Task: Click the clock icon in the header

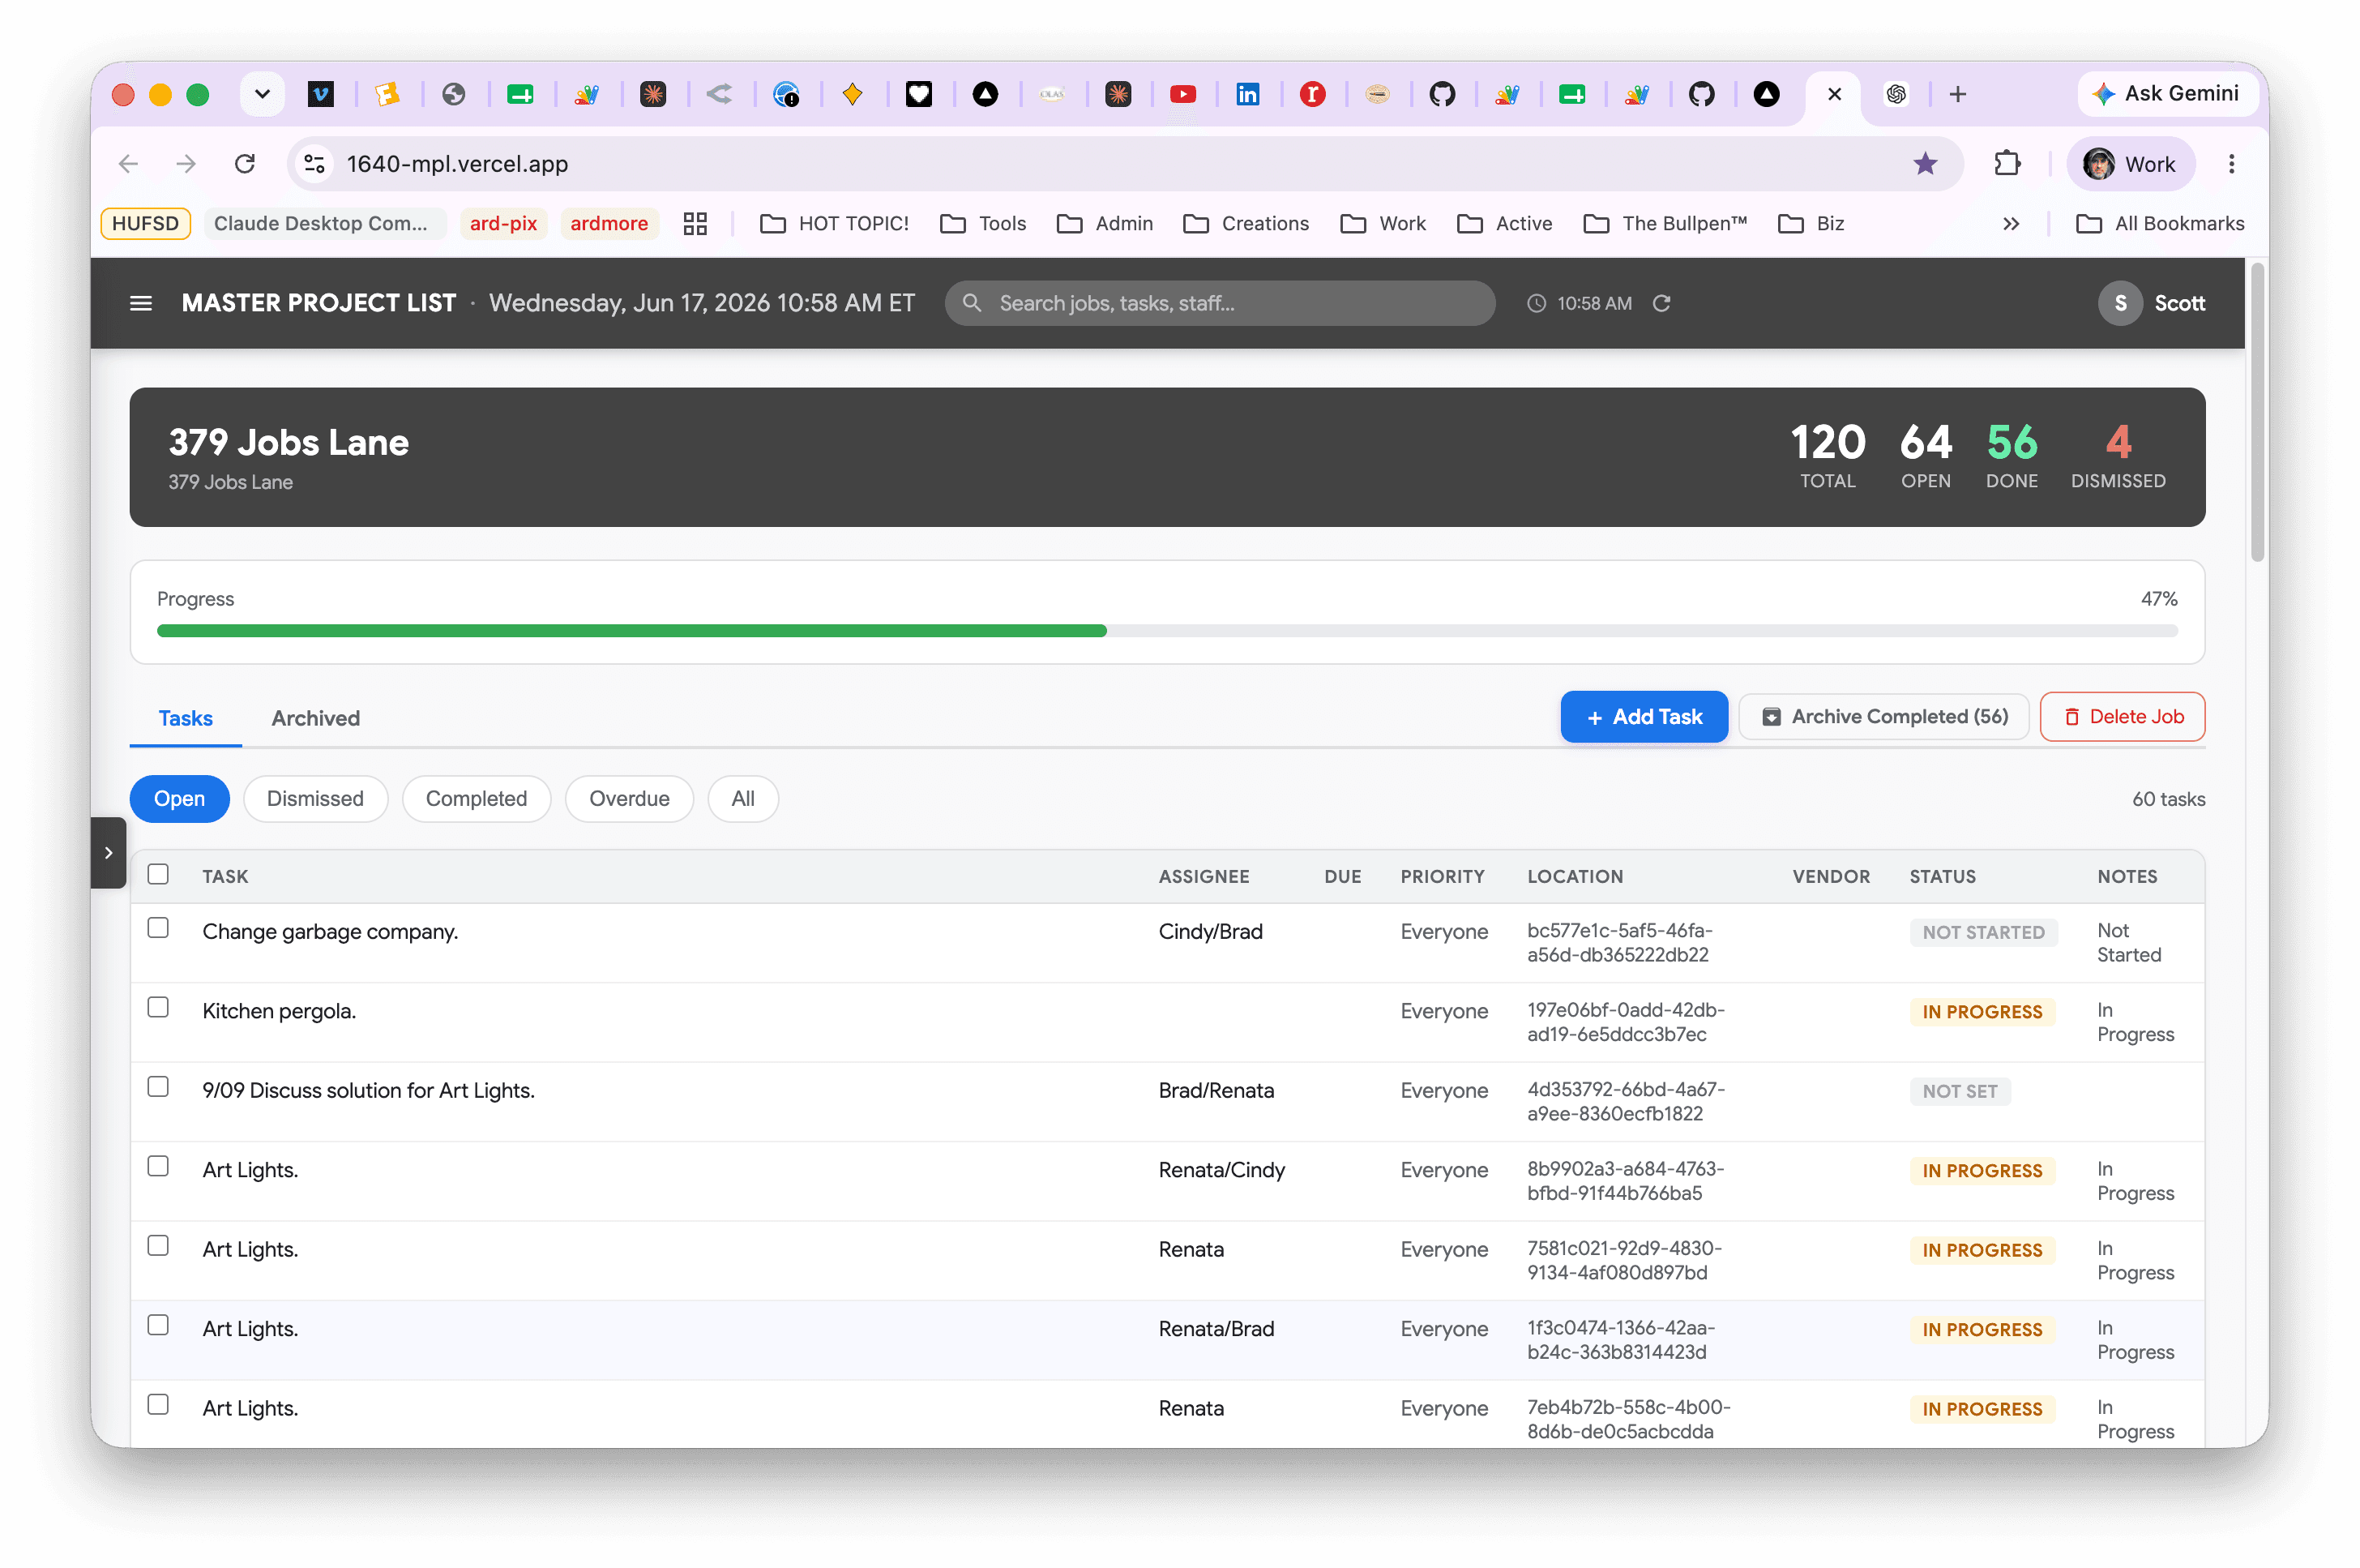Action: pyautogui.click(x=1537, y=303)
